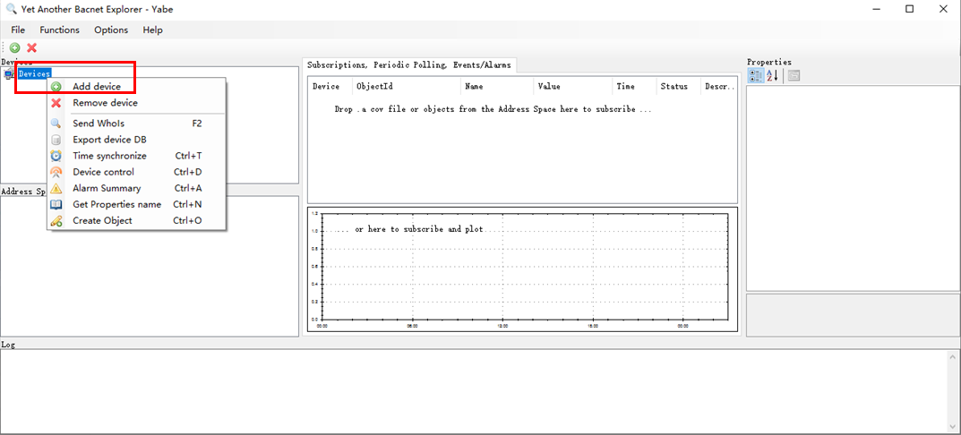Click the Name column header
The image size is (961, 435).
click(x=497, y=87)
